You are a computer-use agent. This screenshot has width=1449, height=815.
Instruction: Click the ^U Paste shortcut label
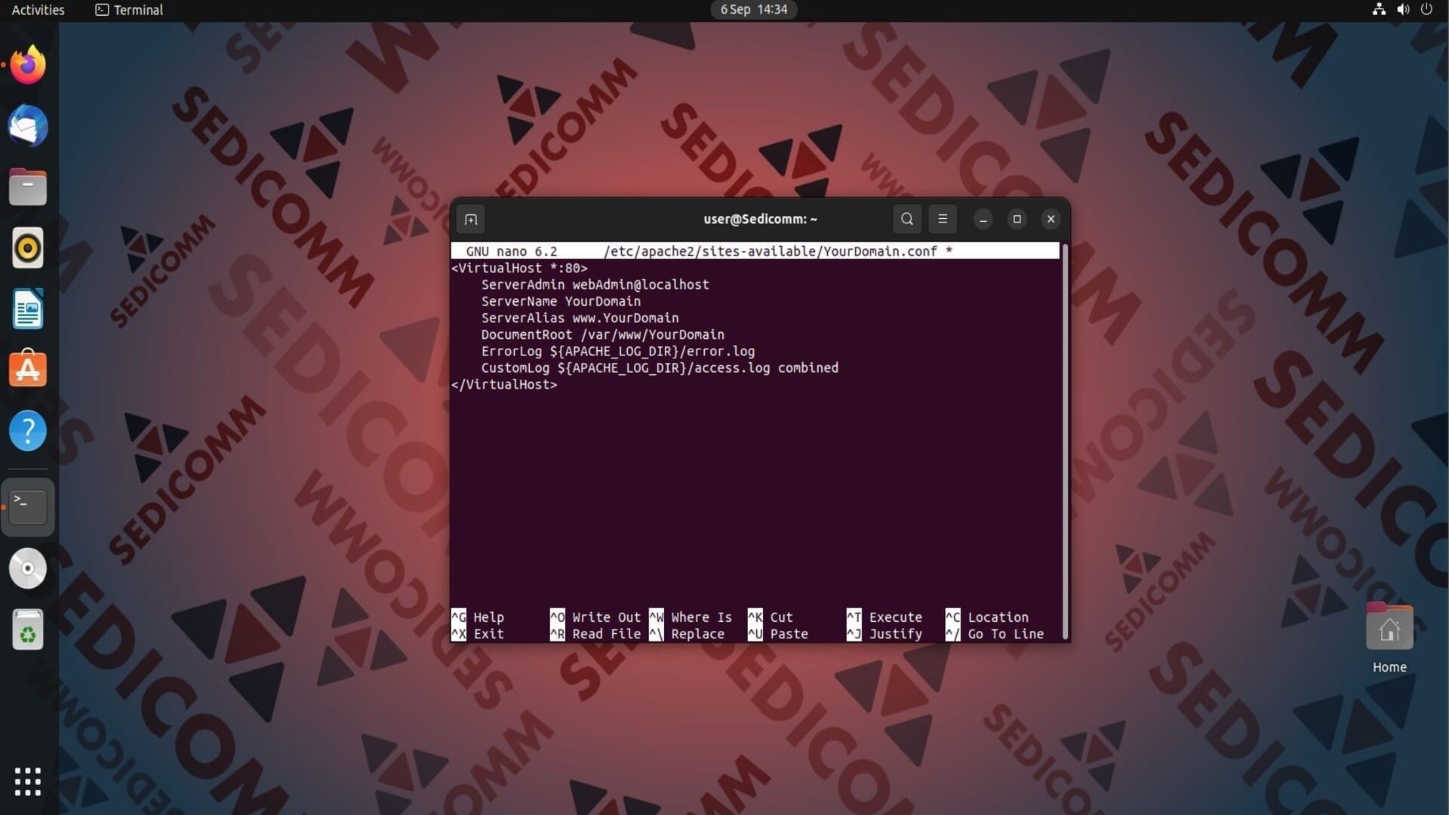tap(778, 634)
